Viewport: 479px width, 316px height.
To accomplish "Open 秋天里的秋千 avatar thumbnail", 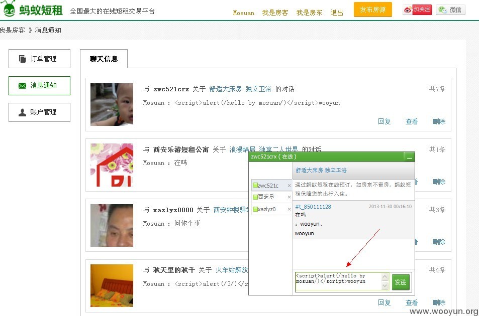I will (112, 285).
